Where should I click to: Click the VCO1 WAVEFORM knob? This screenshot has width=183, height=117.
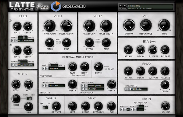point(50,26)
